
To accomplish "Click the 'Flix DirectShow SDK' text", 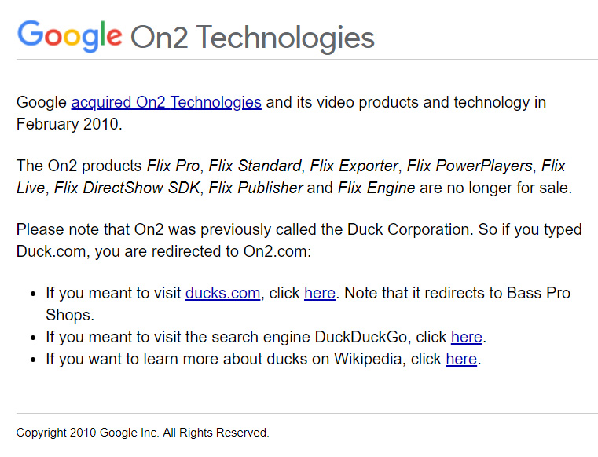I will pyautogui.click(x=127, y=188).
